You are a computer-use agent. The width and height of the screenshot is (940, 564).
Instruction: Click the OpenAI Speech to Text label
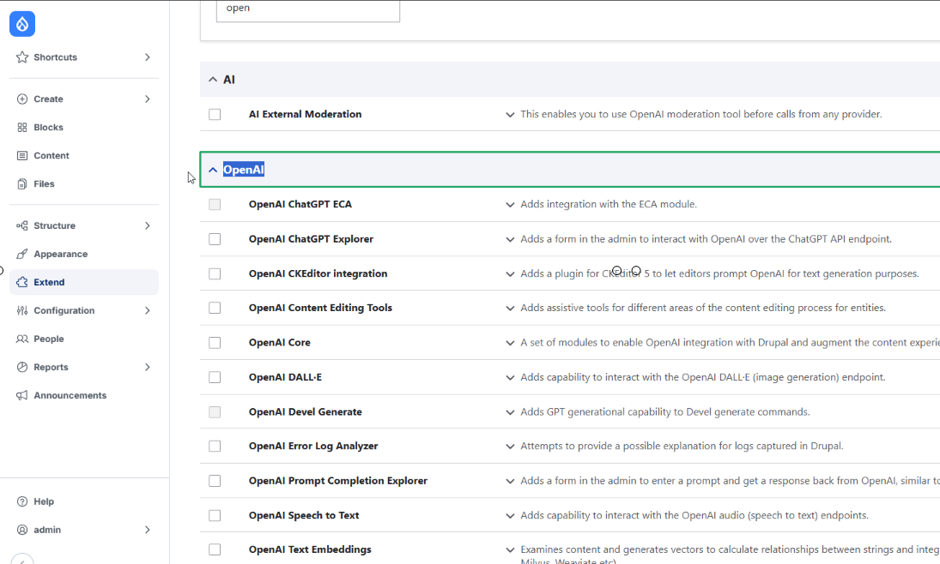pyautogui.click(x=304, y=515)
